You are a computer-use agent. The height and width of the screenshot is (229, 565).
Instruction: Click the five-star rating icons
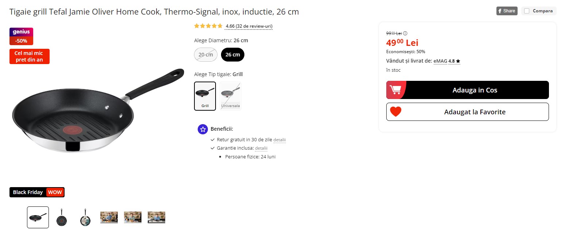(x=208, y=26)
